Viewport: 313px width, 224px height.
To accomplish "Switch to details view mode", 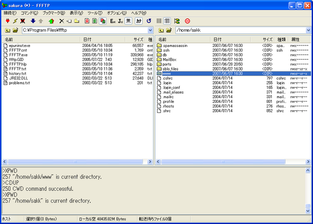I will pyautogui.click(x=167, y=21).
